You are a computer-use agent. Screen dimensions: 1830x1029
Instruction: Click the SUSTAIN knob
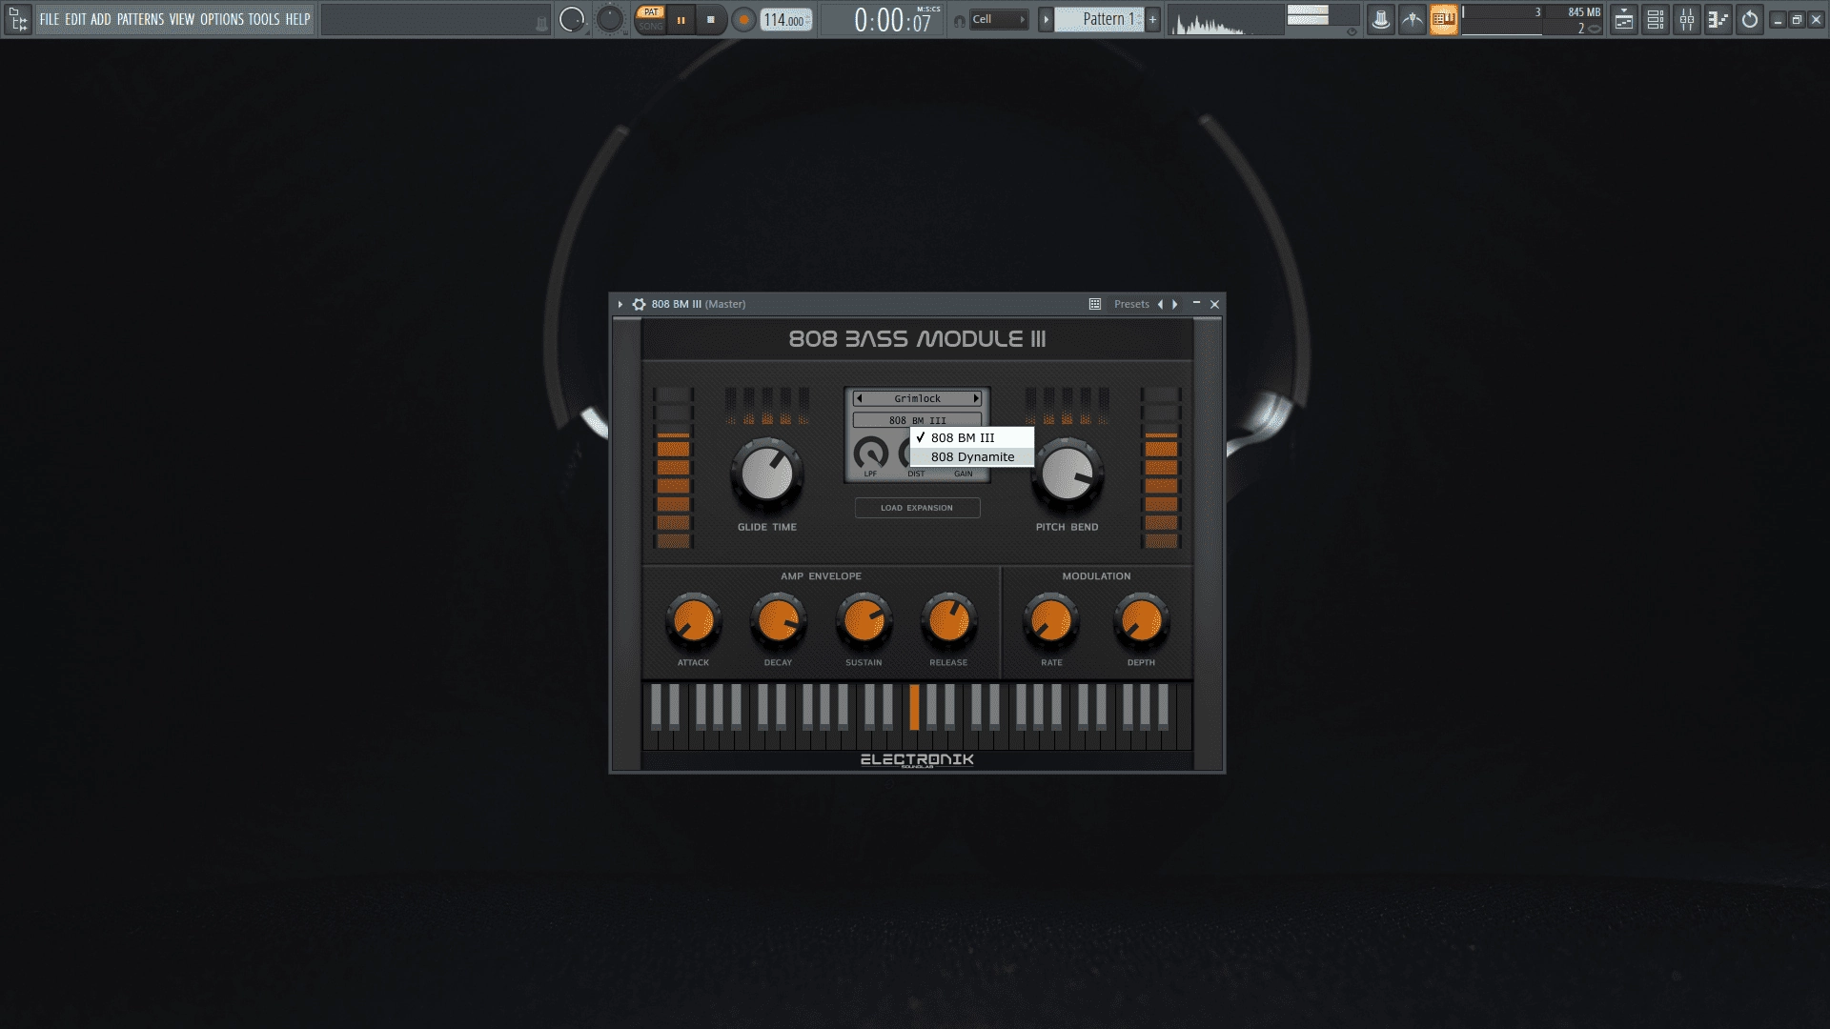click(x=864, y=621)
